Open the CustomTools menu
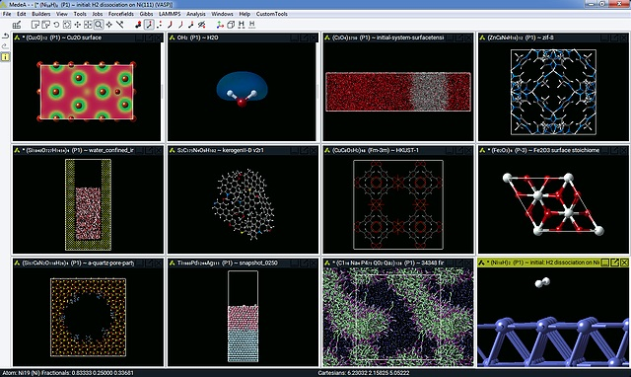This screenshot has width=631, height=377. point(272,14)
